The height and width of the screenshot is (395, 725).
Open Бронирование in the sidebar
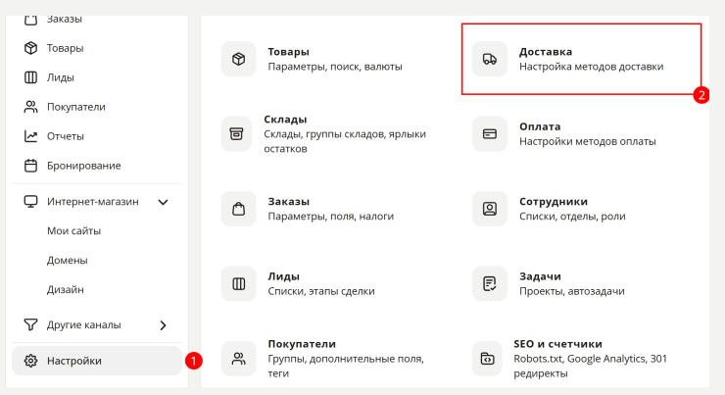coord(83,166)
